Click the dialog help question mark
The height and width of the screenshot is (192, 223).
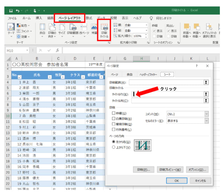pos(197,66)
